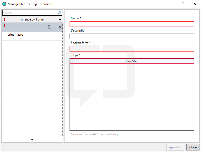Click into the Spoken form field

point(132,49)
